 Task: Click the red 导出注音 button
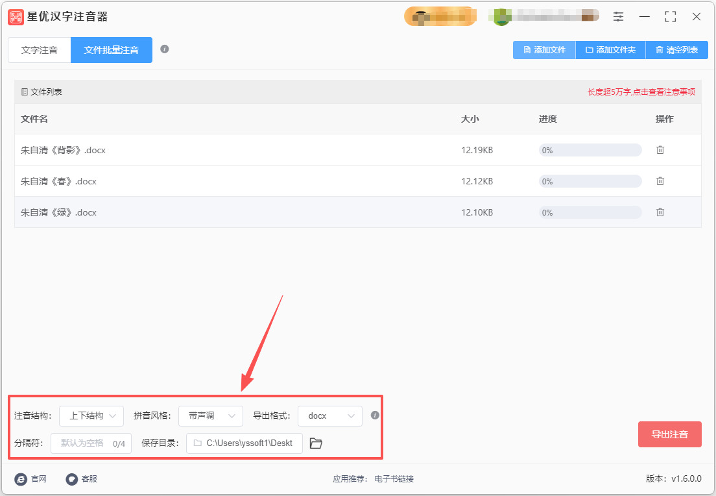[x=669, y=434]
